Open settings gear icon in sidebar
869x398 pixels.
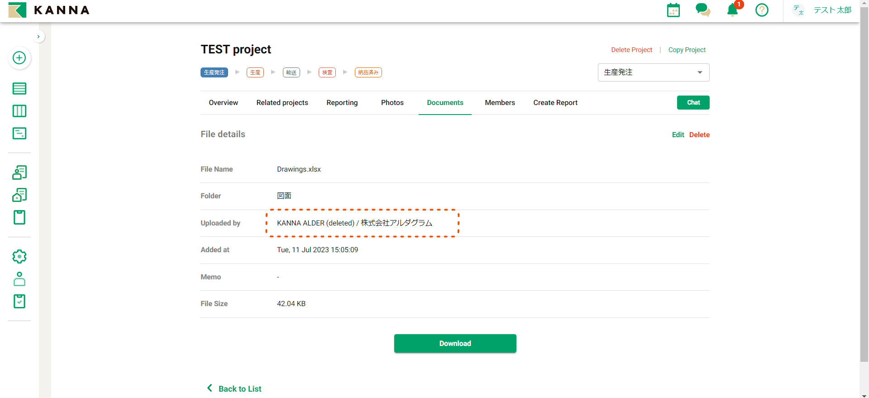19,257
